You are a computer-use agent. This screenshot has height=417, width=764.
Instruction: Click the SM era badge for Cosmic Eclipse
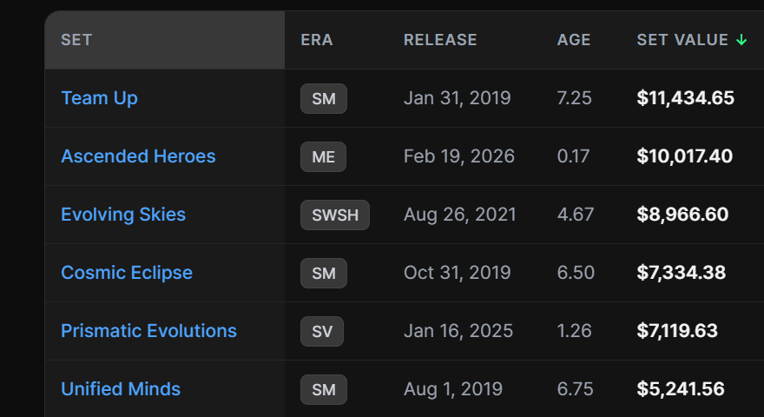324,273
